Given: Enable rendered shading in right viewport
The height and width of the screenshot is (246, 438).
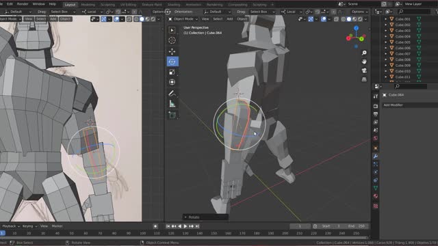Looking at the screenshot, I should [x=360, y=19].
